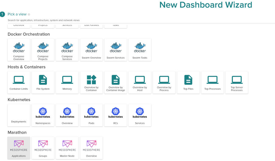Choose the Mesosphere Groups view
Image resolution: width=275 pixels, height=161 pixels.
pos(43,148)
